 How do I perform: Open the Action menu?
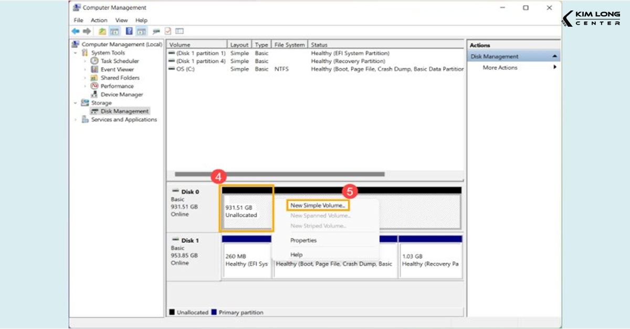click(99, 20)
